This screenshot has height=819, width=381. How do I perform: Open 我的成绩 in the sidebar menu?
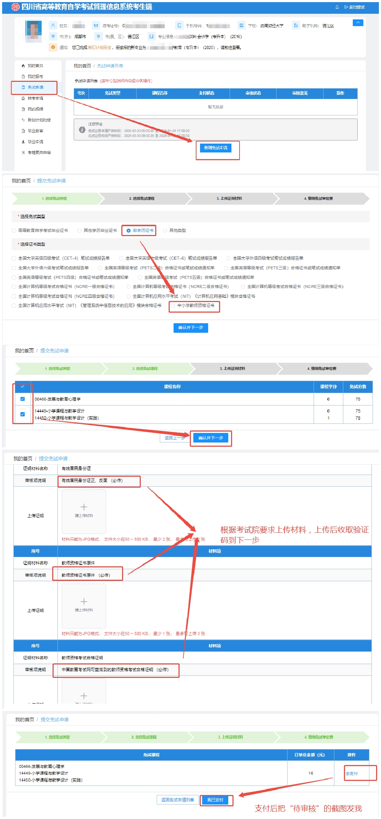tap(35, 109)
